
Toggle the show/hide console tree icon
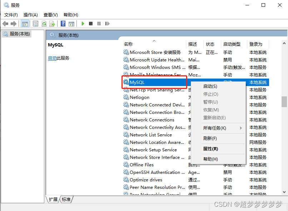coord(25,24)
